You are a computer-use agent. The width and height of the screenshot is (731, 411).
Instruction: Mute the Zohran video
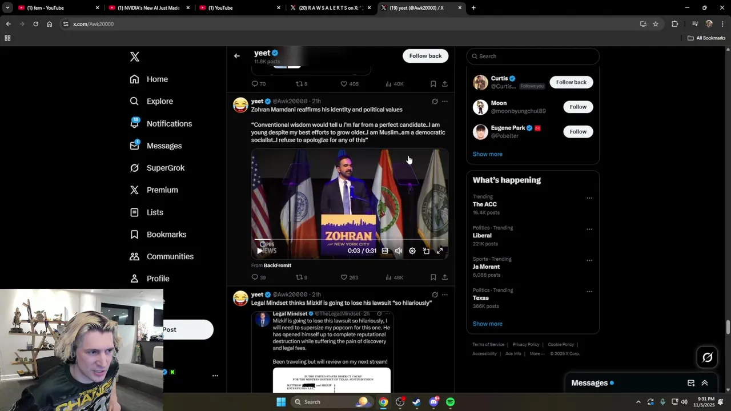399,251
